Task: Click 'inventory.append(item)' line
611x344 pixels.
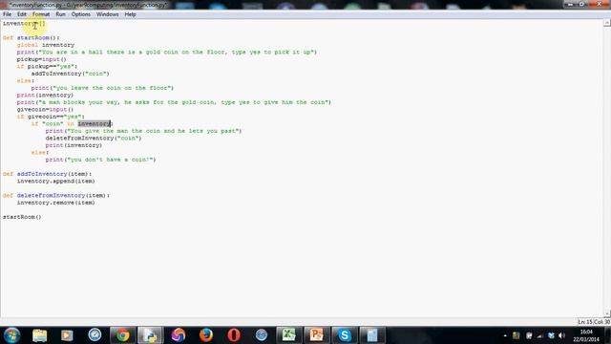Action: [55, 181]
